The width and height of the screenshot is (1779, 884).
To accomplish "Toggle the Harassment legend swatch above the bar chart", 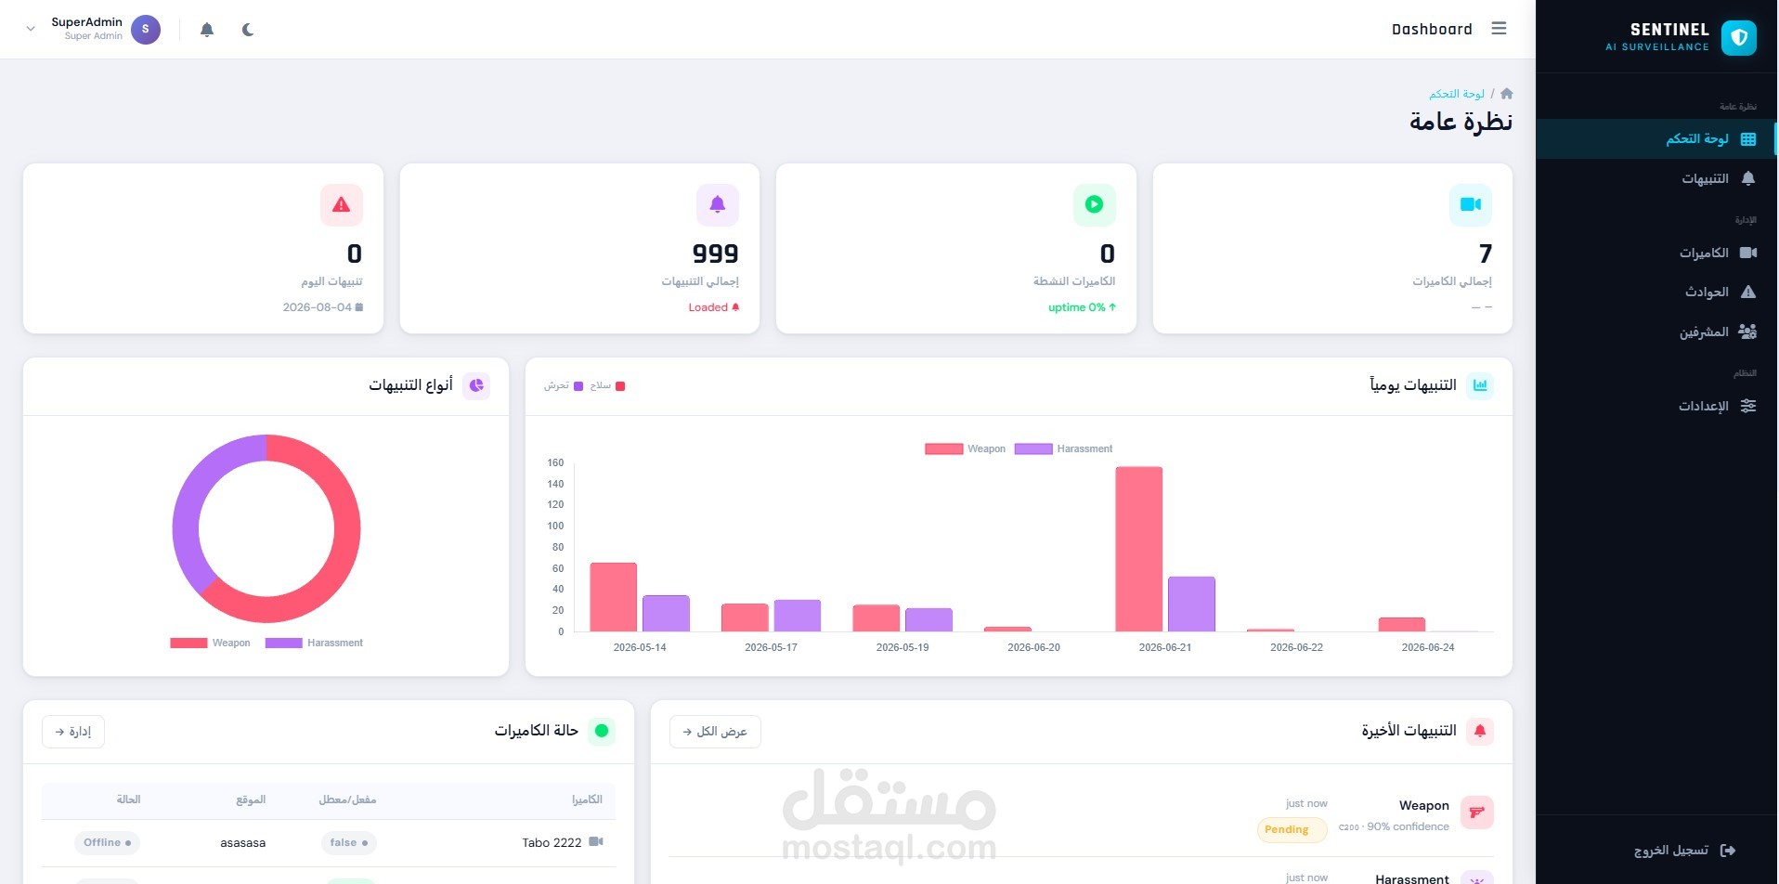I will [1033, 449].
